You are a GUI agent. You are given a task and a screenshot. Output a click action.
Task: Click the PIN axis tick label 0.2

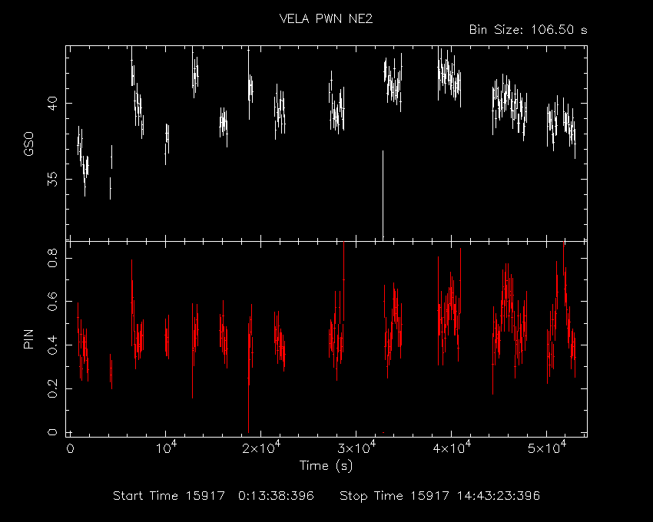[x=52, y=388]
